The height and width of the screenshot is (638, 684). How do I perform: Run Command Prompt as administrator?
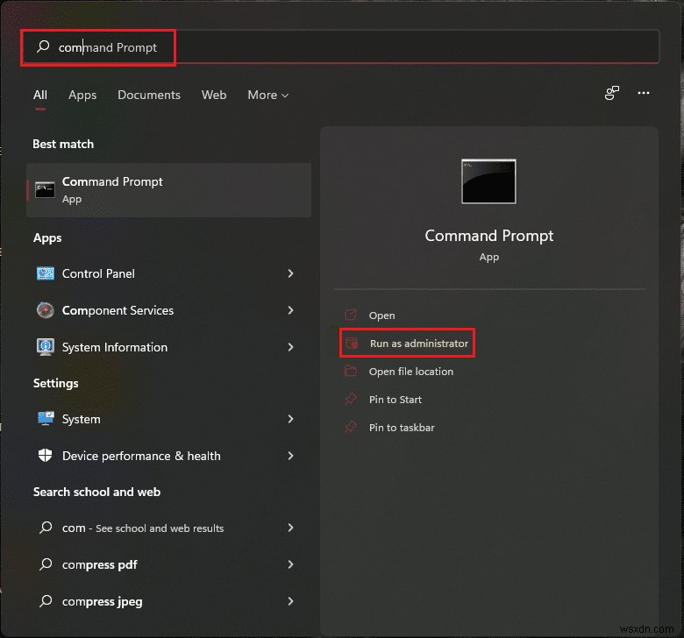(418, 344)
